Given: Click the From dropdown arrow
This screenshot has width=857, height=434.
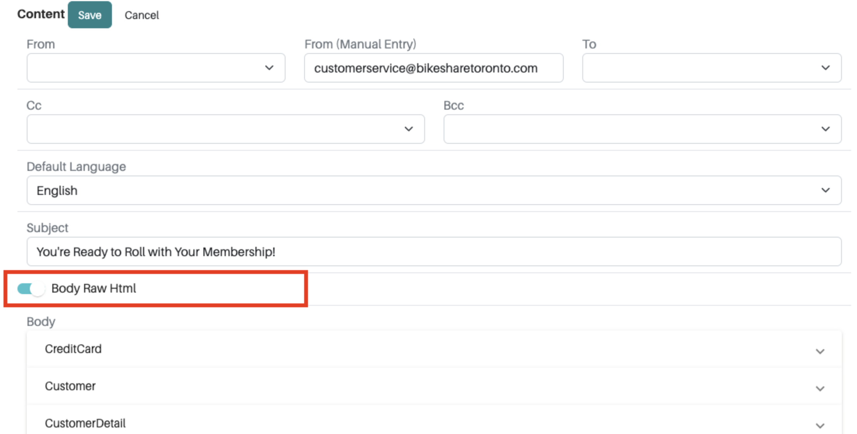Looking at the screenshot, I should point(270,68).
